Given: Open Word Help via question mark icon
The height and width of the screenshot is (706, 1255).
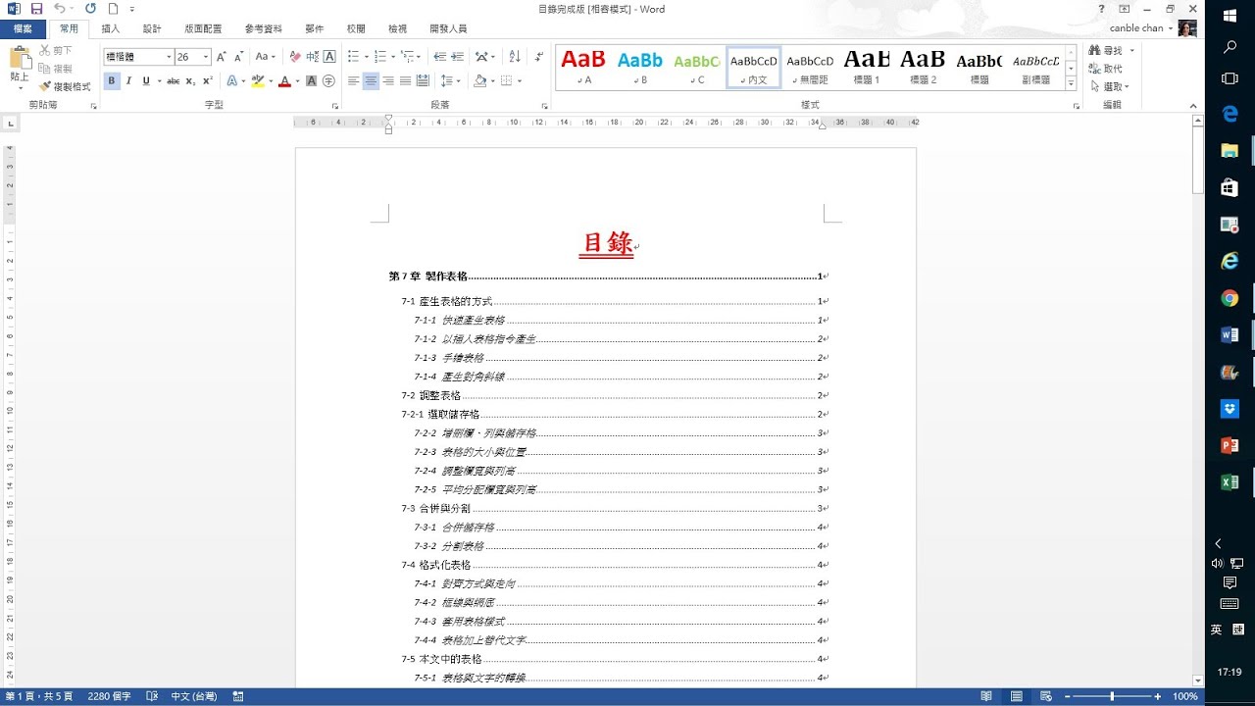Looking at the screenshot, I should (x=1101, y=9).
